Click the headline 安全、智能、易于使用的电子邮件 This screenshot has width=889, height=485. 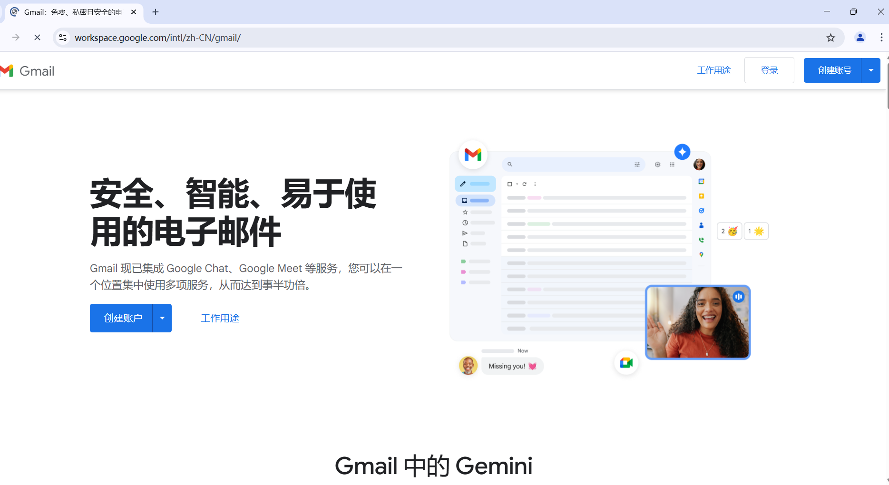pyautogui.click(x=233, y=213)
